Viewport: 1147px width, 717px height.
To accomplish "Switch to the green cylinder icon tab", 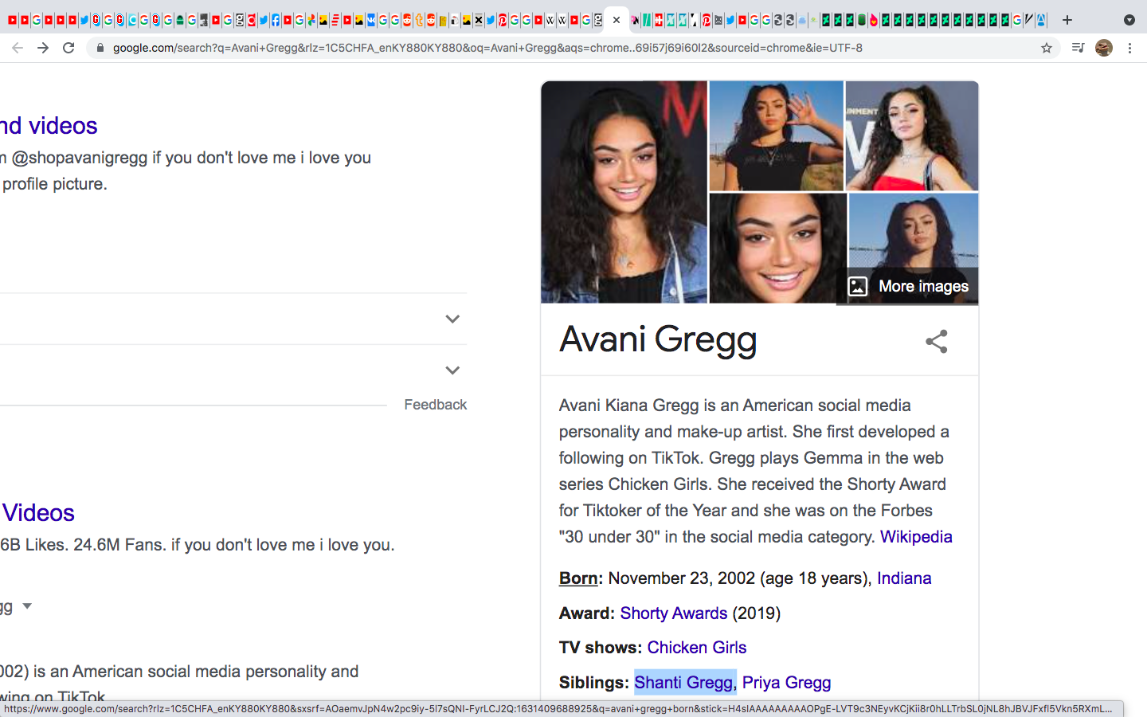I will (x=862, y=21).
